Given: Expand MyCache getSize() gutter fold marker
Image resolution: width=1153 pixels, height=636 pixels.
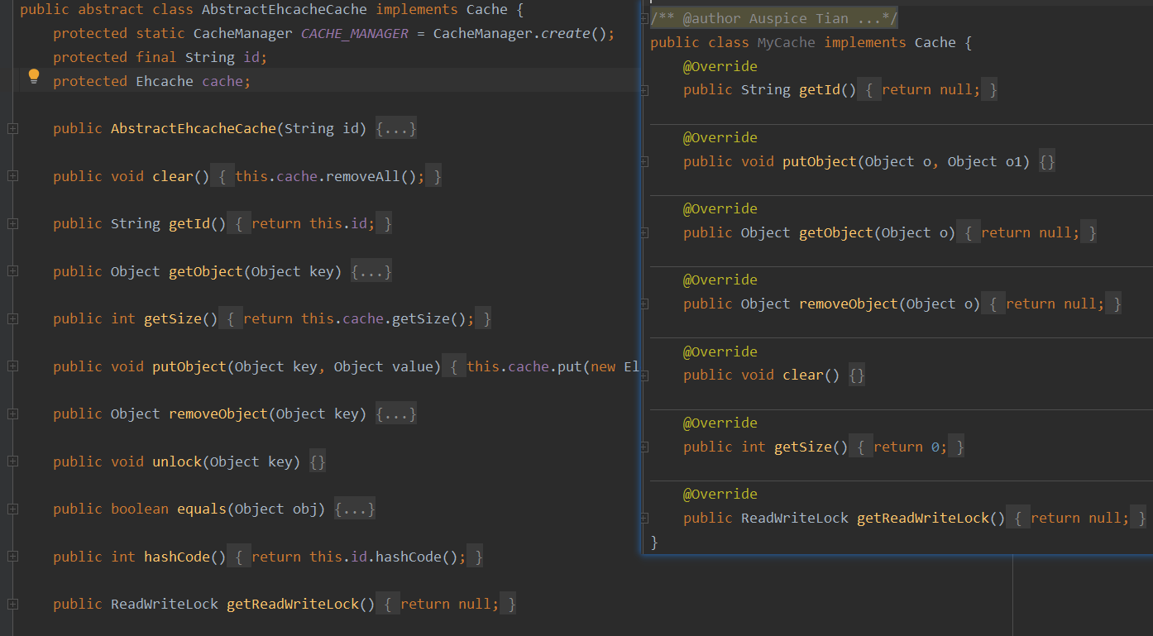Looking at the screenshot, I should [x=645, y=447].
